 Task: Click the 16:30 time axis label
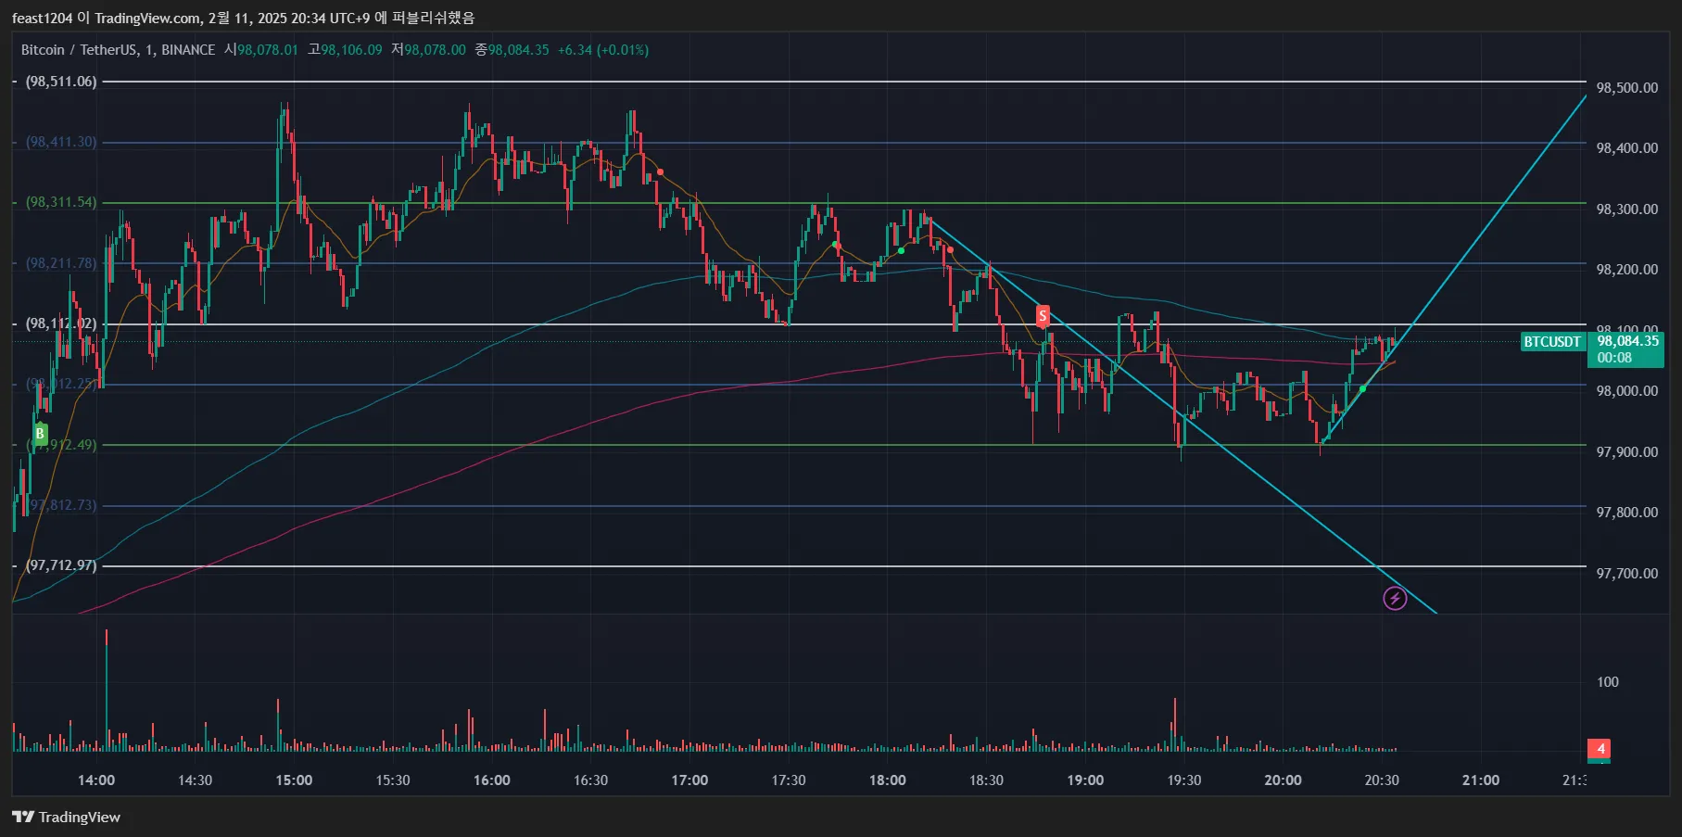pos(590,780)
